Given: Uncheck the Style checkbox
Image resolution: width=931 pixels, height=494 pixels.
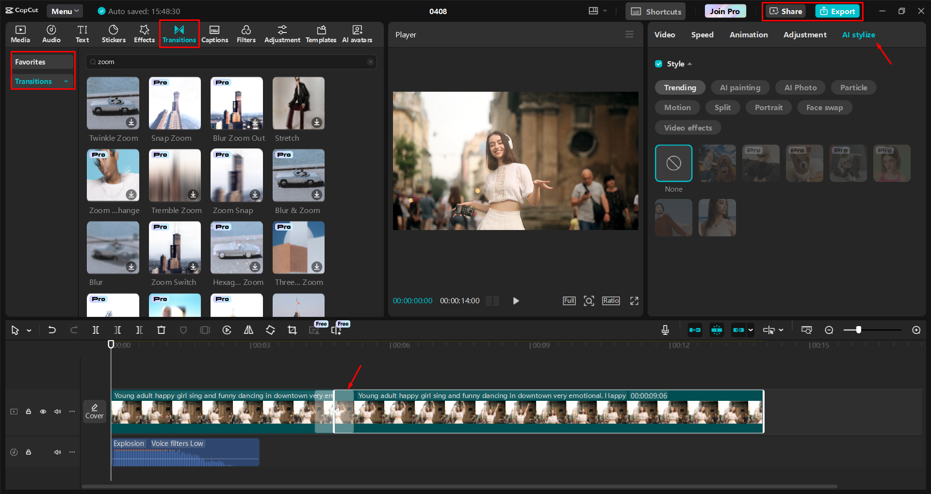Looking at the screenshot, I should (x=659, y=64).
